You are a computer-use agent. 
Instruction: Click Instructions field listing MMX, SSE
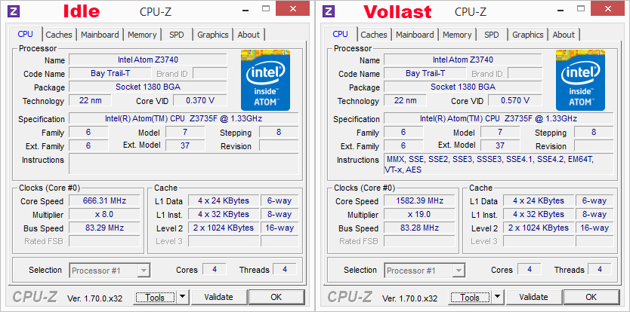(x=499, y=164)
